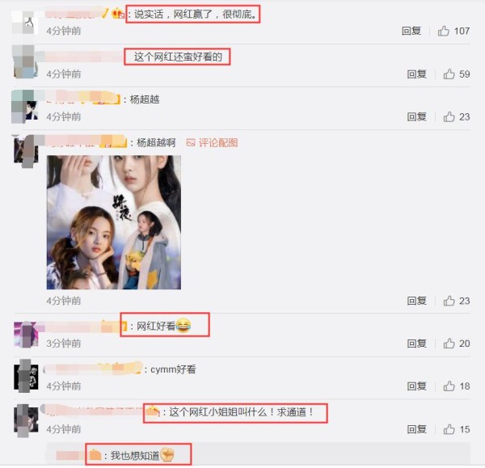Click 回复 beneath the comment image
This screenshot has width=485, height=468.
pyautogui.click(x=416, y=301)
